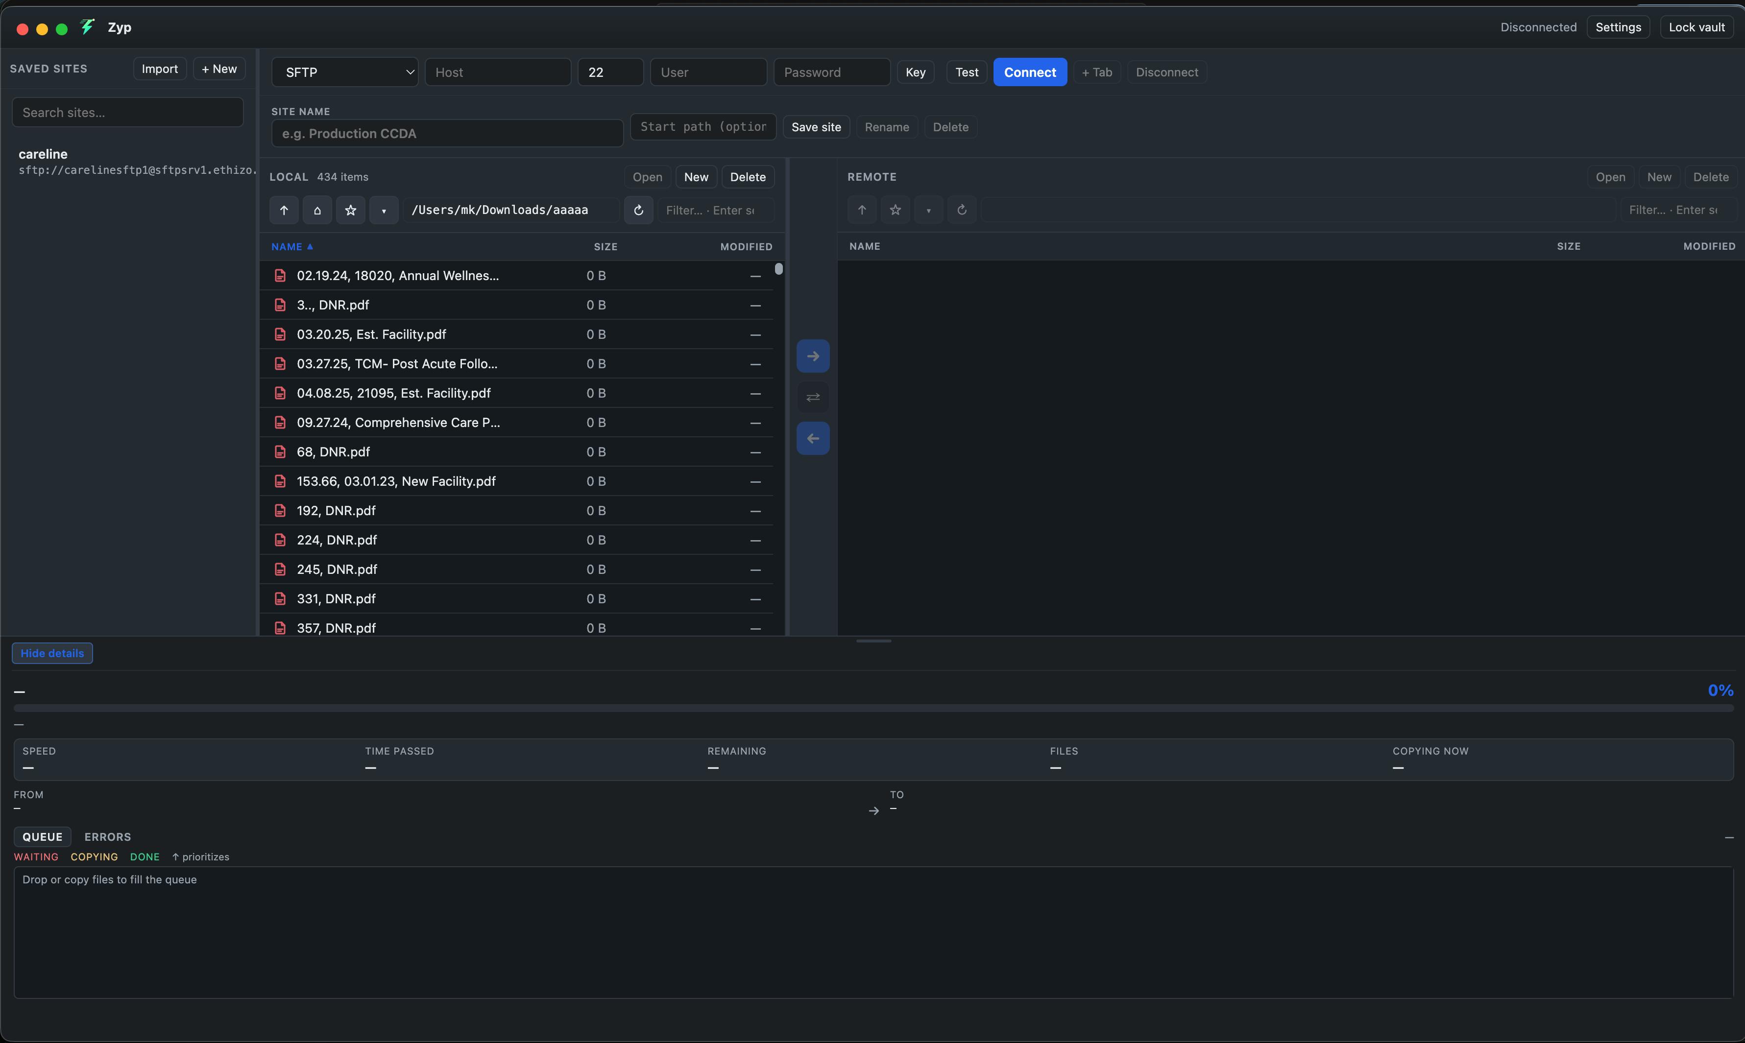Click the Site Name text field

(447, 134)
